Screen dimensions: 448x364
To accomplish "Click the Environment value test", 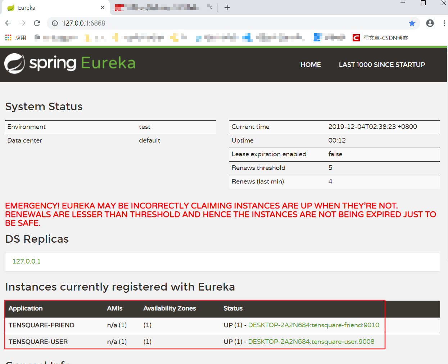I will [x=145, y=127].
